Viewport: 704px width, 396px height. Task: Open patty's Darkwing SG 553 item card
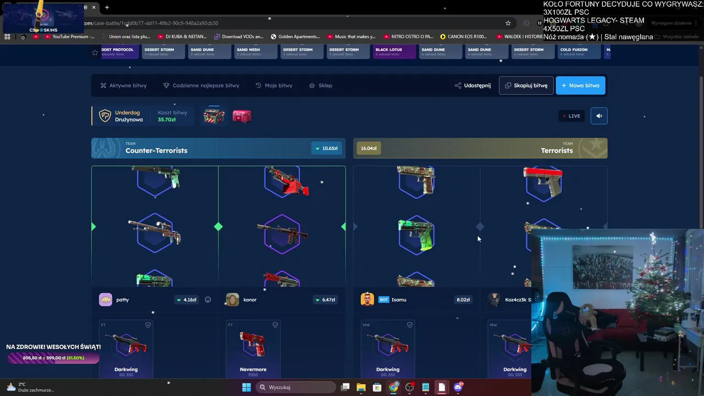(126, 350)
